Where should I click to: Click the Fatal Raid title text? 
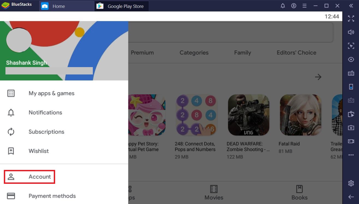tap(289, 144)
